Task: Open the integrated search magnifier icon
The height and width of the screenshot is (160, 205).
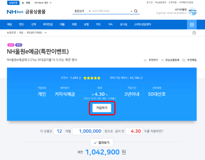Action: [136, 11]
